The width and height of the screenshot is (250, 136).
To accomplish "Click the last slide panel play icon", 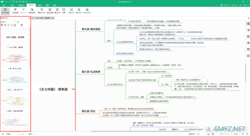I will 22,25.
